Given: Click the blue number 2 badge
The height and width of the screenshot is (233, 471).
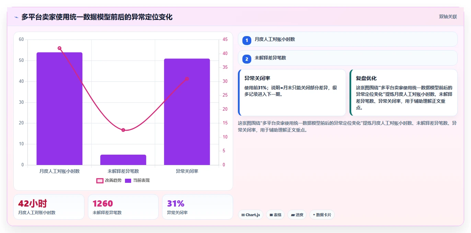Looking at the screenshot, I should coord(247,59).
